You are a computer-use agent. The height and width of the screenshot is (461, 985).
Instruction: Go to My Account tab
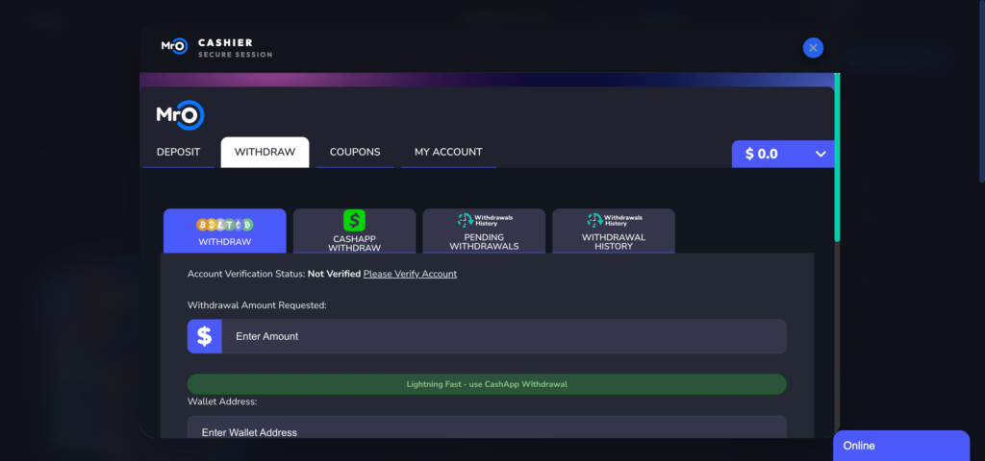(x=448, y=153)
